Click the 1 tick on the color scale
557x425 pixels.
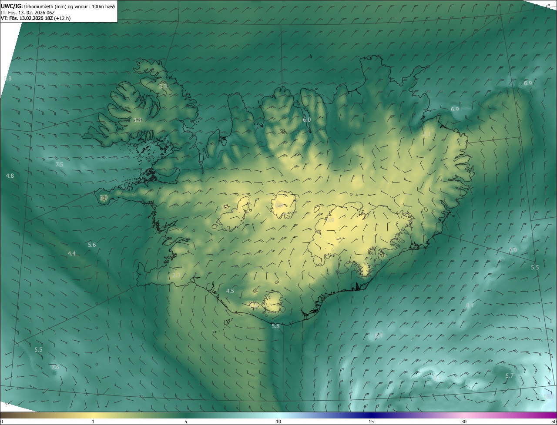[93, 422]
